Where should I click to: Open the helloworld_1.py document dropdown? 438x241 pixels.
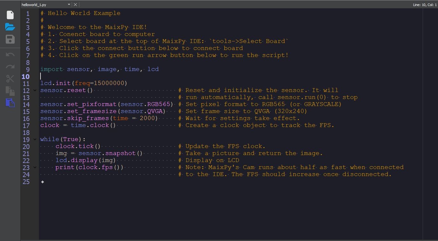tap(69, 4)
